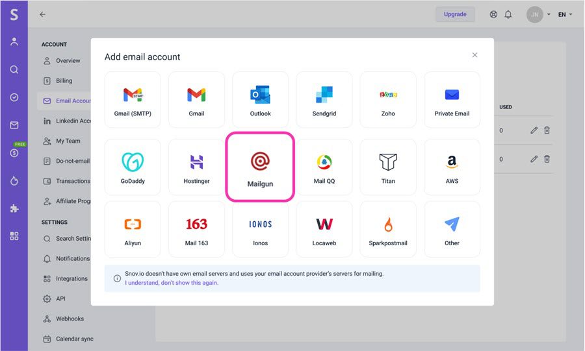
Task: Open the dollar icon with FREE badge
Action: tap(14, 152)
